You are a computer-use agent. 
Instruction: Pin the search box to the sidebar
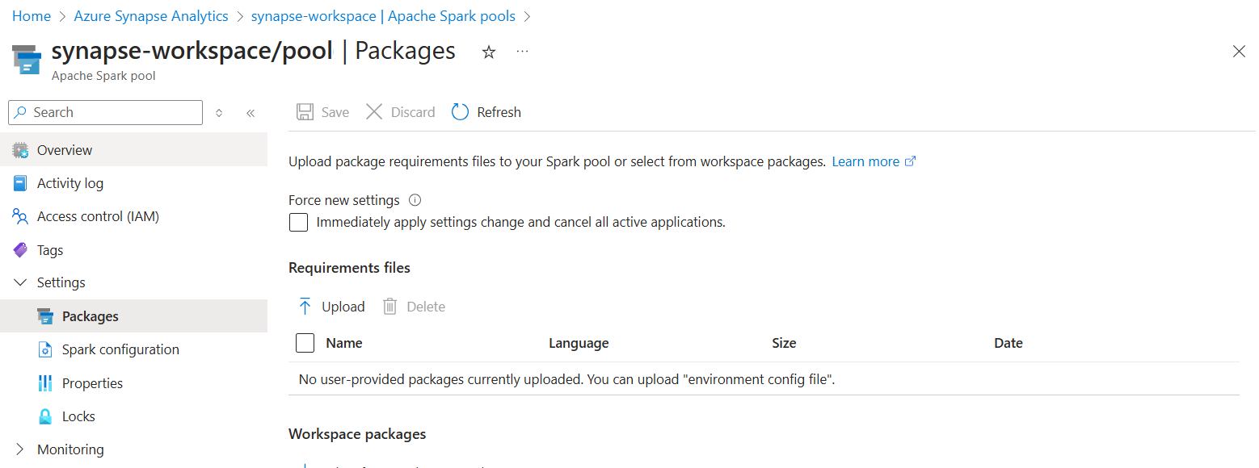tap(218, 112)
